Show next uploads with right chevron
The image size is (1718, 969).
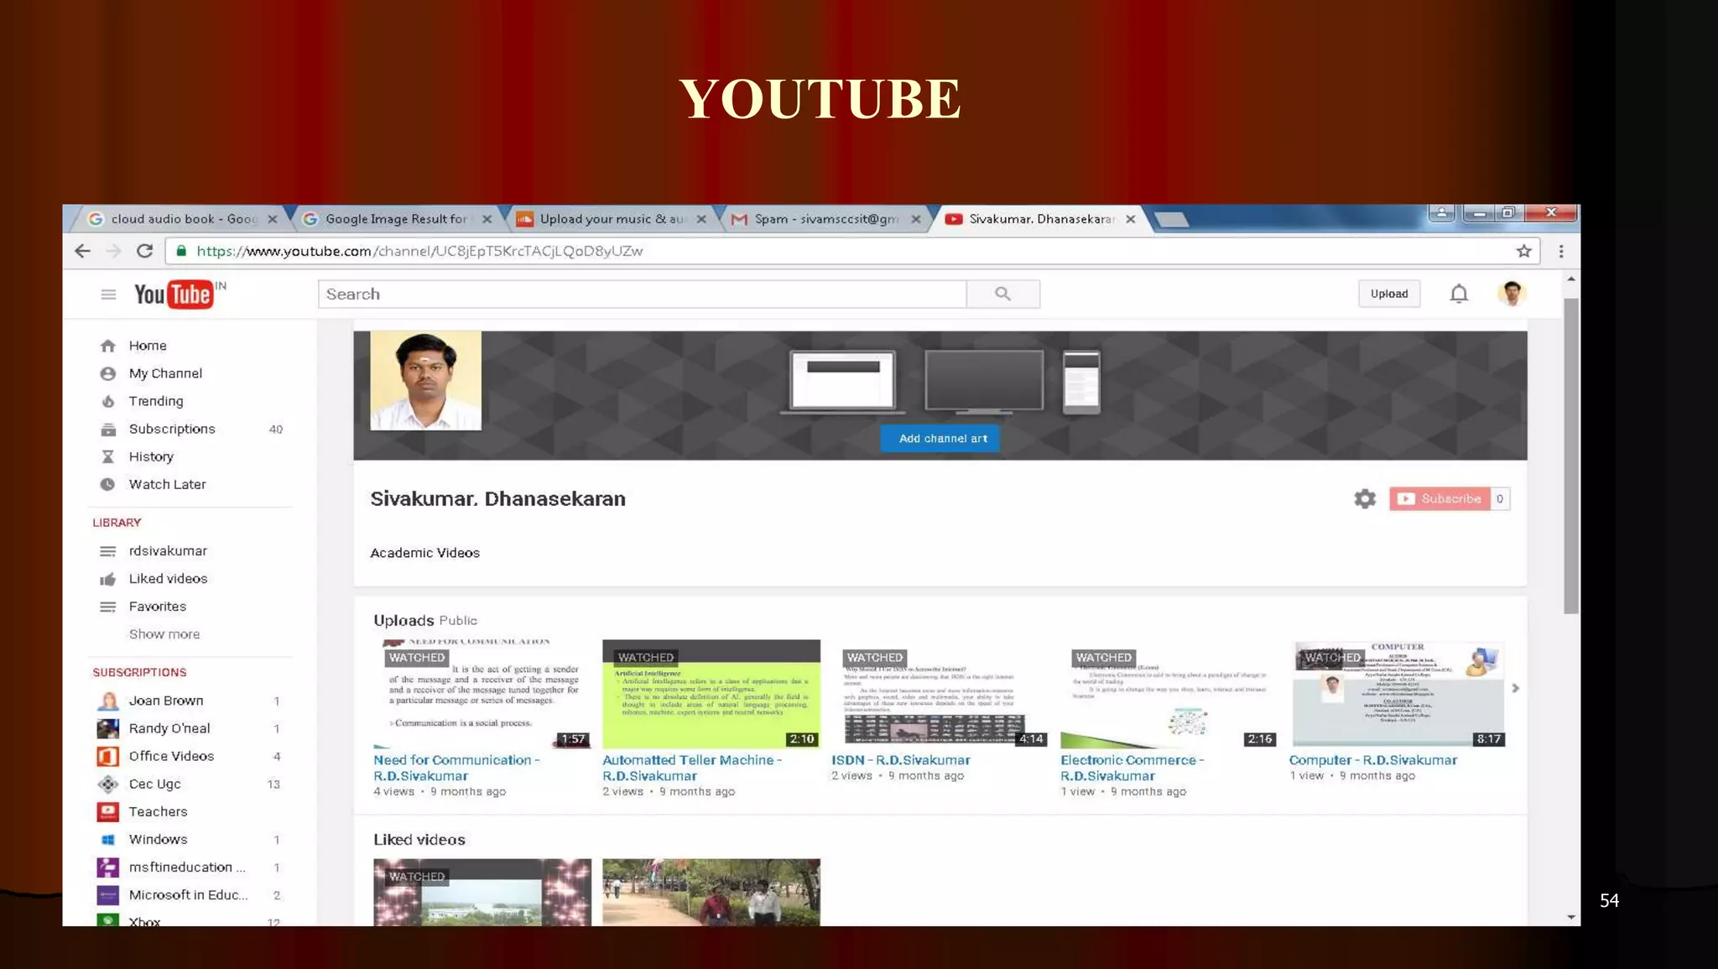click(1515, 688)
